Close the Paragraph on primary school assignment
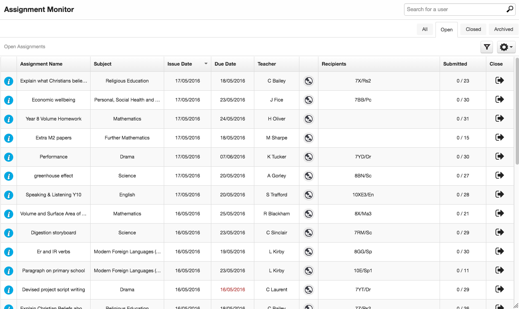This screenshot has height=309, width=519. pos(500,270)
